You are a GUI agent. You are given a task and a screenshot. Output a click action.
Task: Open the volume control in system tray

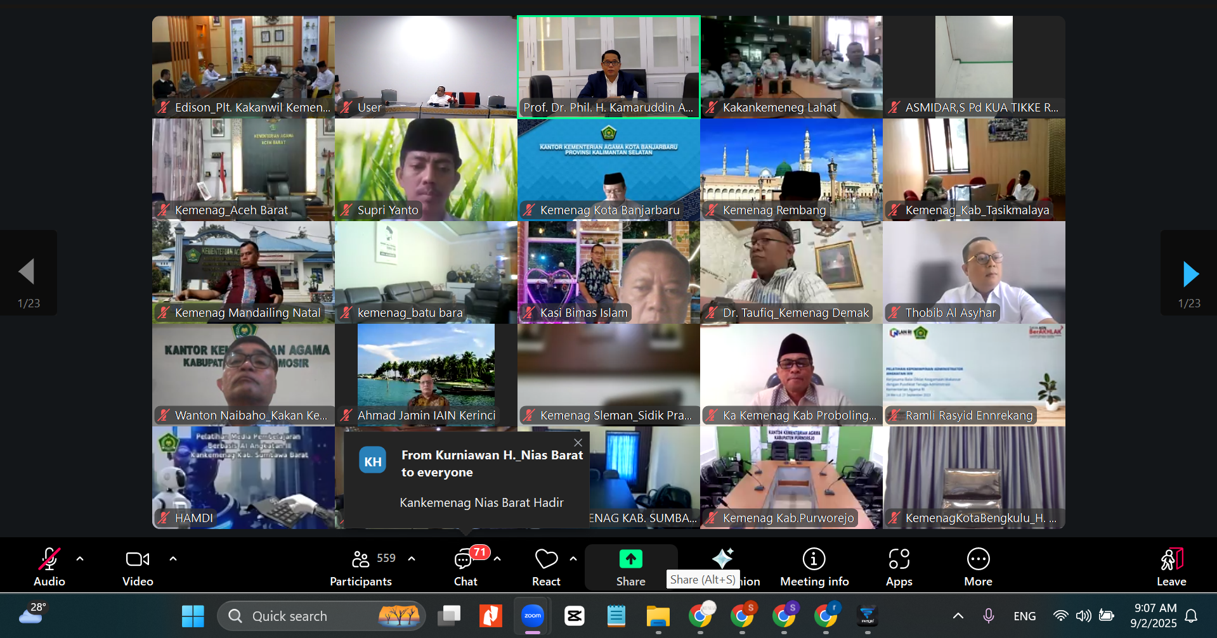pos(1084,615)
